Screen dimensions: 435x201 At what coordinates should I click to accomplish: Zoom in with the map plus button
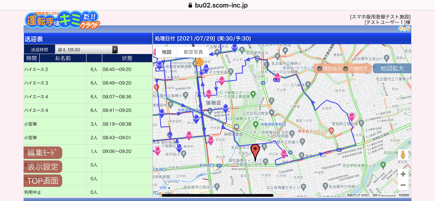[x=403, y=174]
